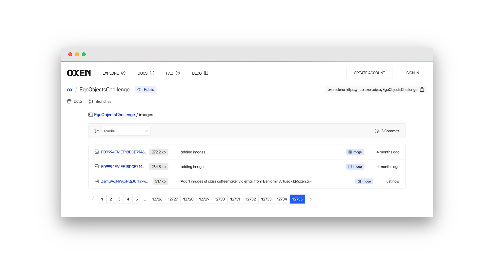Go to page 12729
494x265 pixels.
204,199
